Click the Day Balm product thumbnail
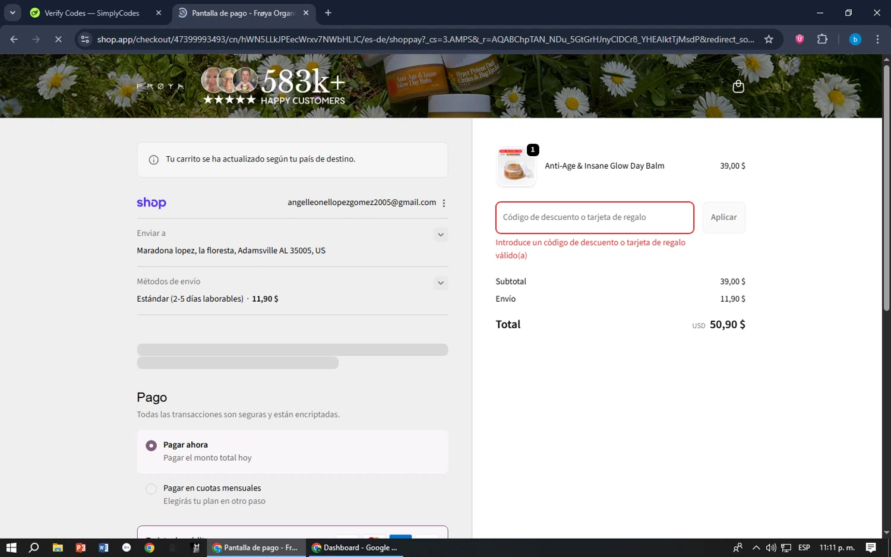This screenshot has width=891, height=557. tap(516, 167)
